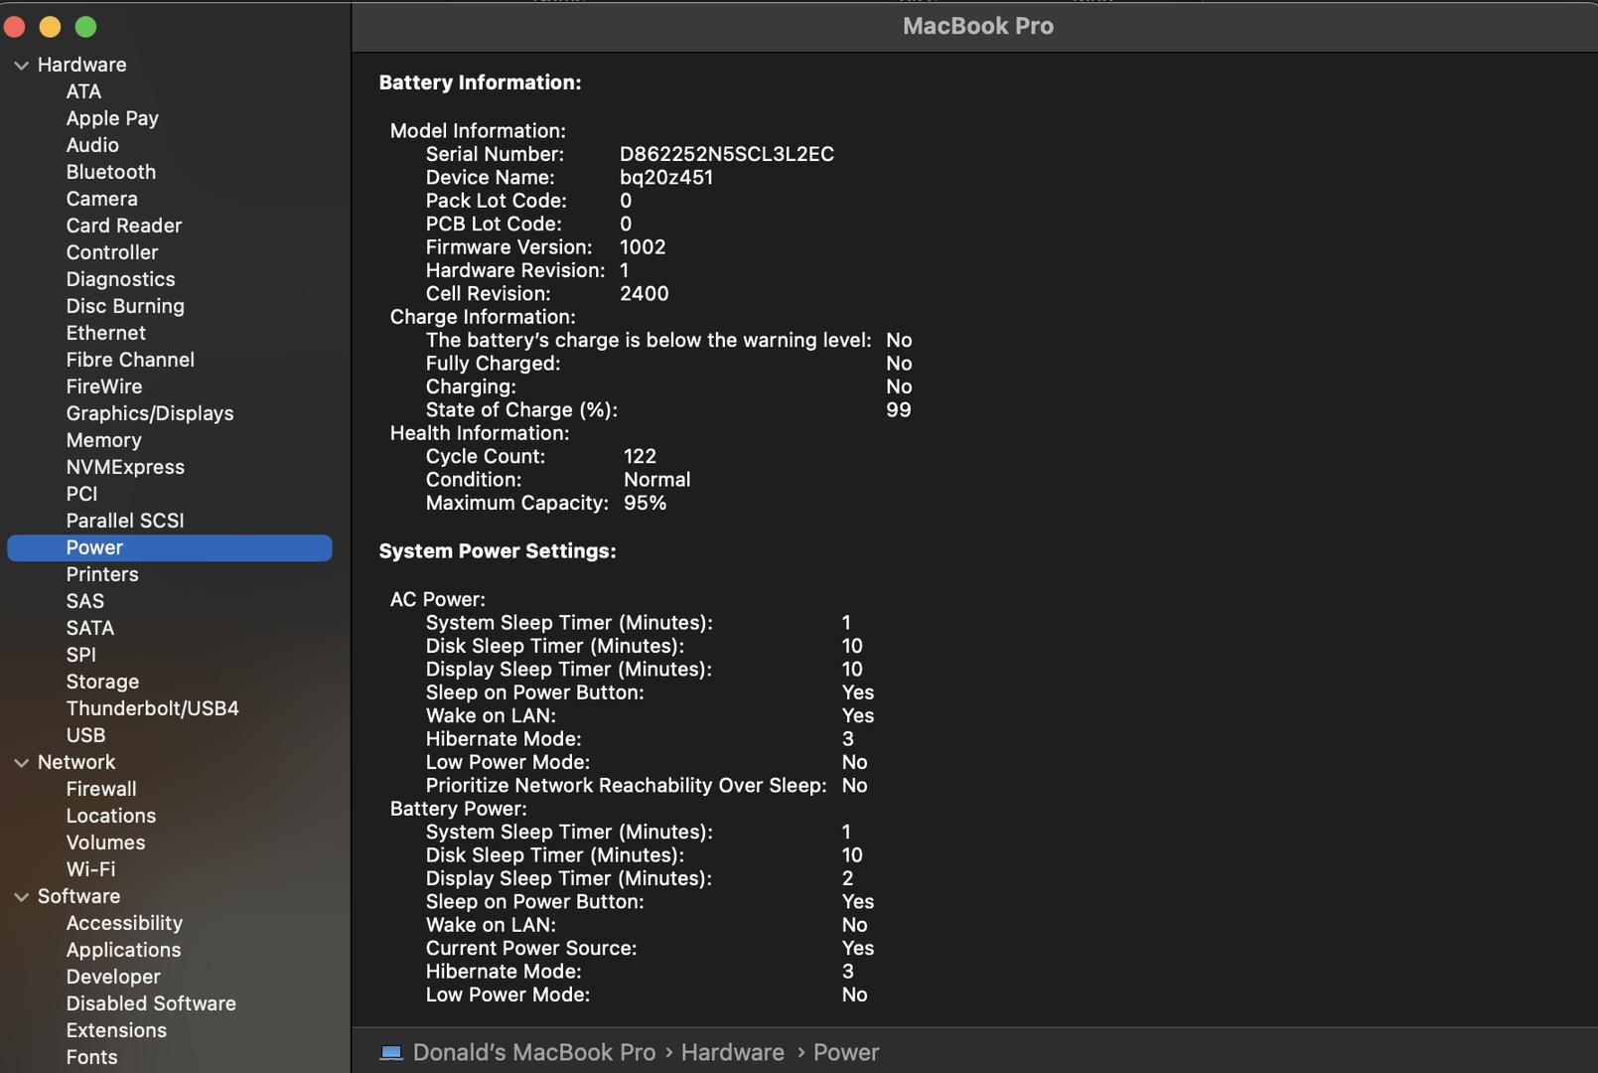Image resolution: width=1598 pixels, height=1073 pixels.
Task: Click the State of Charge value 99
Action: 898,409
